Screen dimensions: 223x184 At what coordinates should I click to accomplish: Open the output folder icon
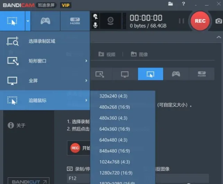(170, 4)
